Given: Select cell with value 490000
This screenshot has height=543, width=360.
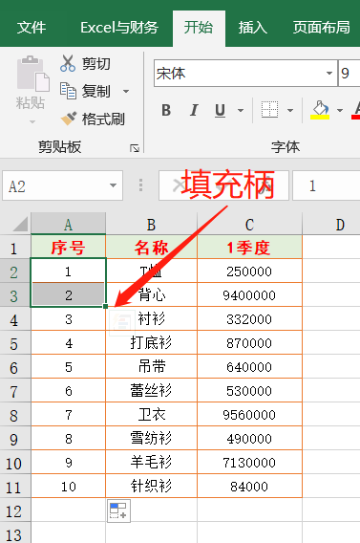Looking at the screenshot, I should (x=249, y=438).
